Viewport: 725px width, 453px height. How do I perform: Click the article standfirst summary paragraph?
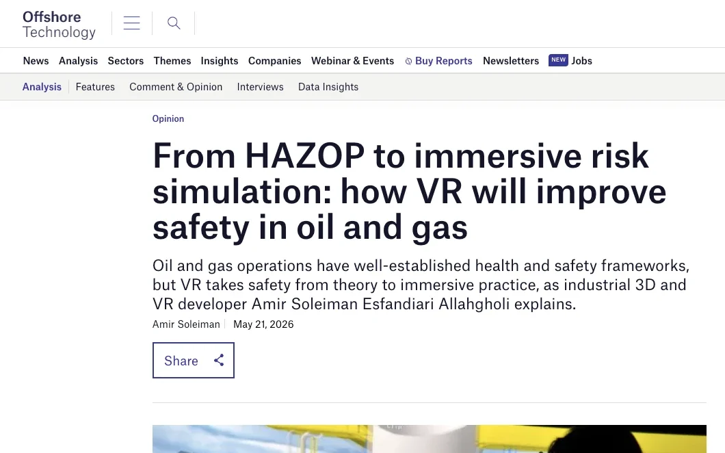tap(421, 285)
